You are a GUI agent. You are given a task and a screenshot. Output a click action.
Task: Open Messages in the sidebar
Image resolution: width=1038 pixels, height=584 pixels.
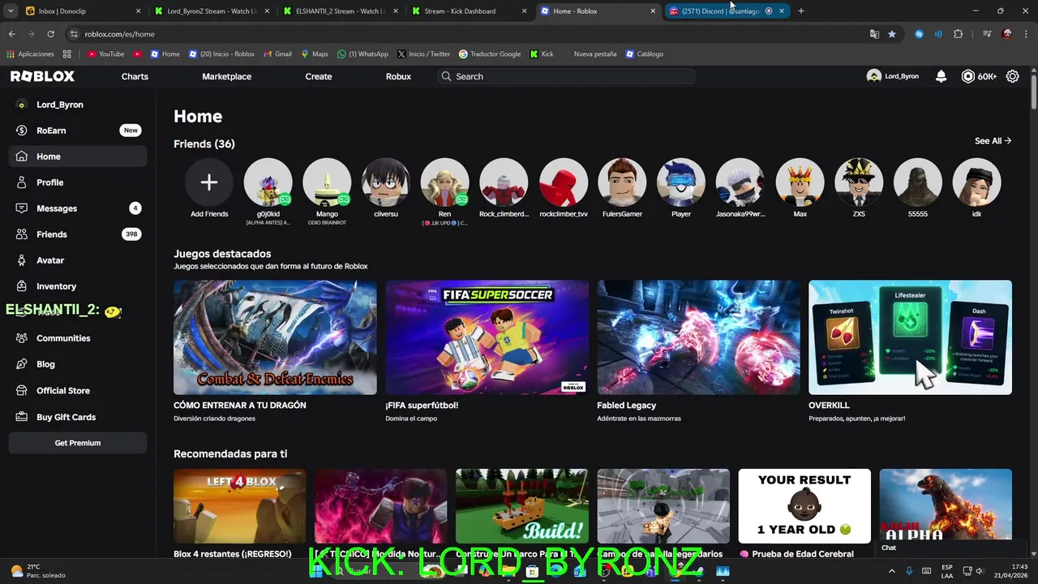click(78, 208)
